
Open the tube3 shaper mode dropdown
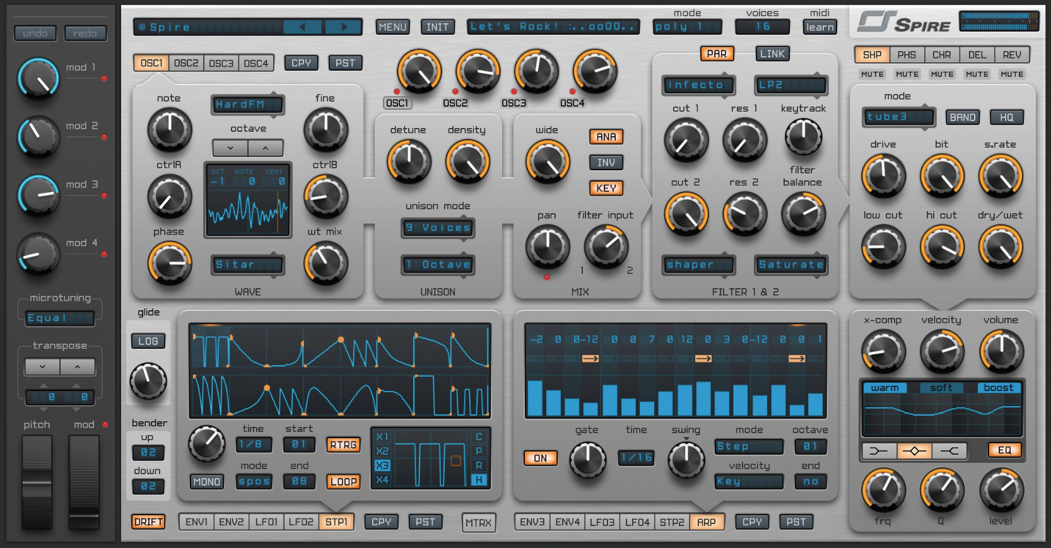pyautogui.click(x=898, y=117)
